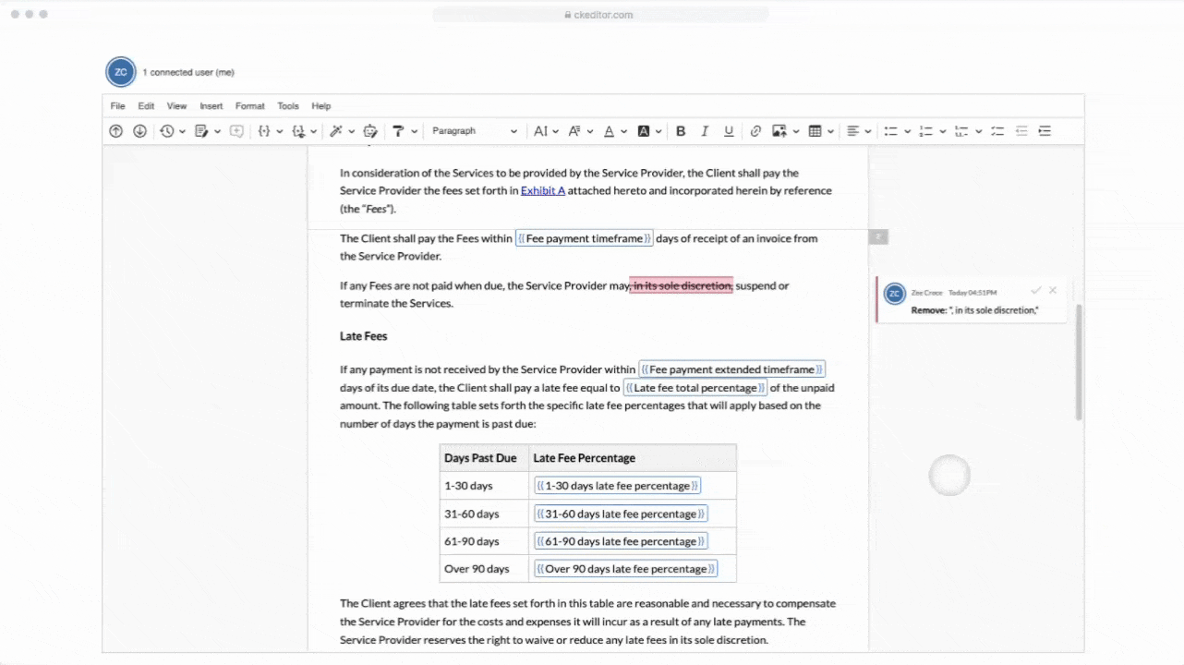Image resolution: width=1184 pixels, height=665 pixels.
Task: Open the Format menu
Action: (250, 106)
